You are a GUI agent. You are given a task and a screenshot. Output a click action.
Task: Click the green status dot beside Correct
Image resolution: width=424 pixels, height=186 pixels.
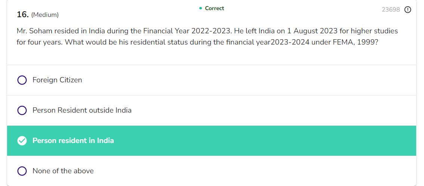pos(201,8)
